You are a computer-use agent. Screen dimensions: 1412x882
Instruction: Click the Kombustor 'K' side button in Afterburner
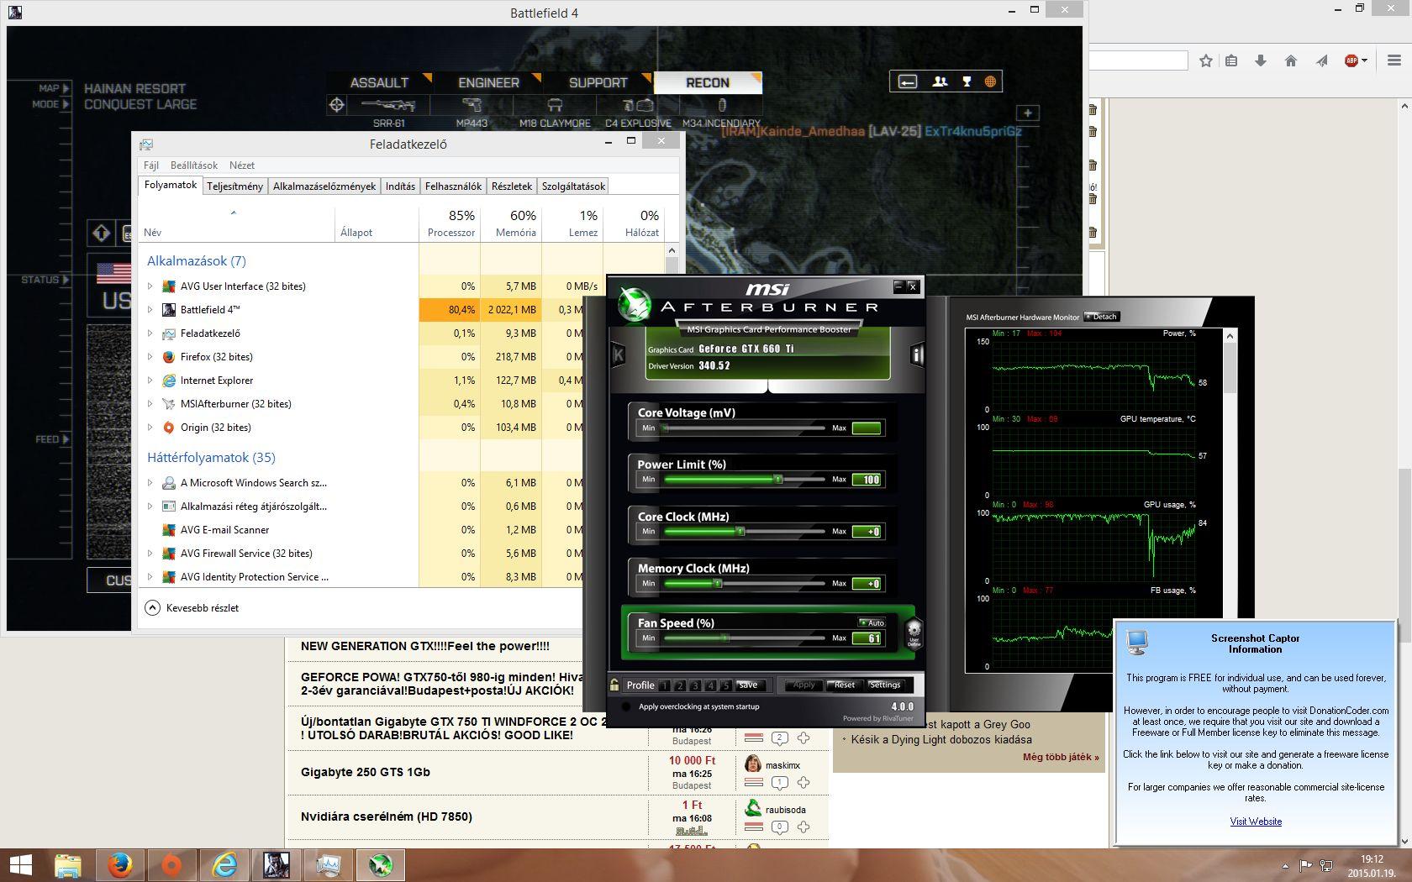[618, 354]
